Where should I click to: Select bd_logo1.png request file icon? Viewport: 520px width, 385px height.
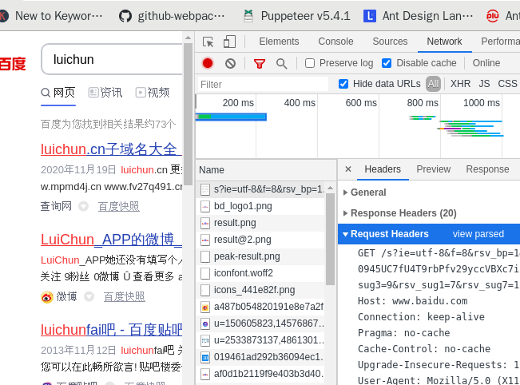205,206
